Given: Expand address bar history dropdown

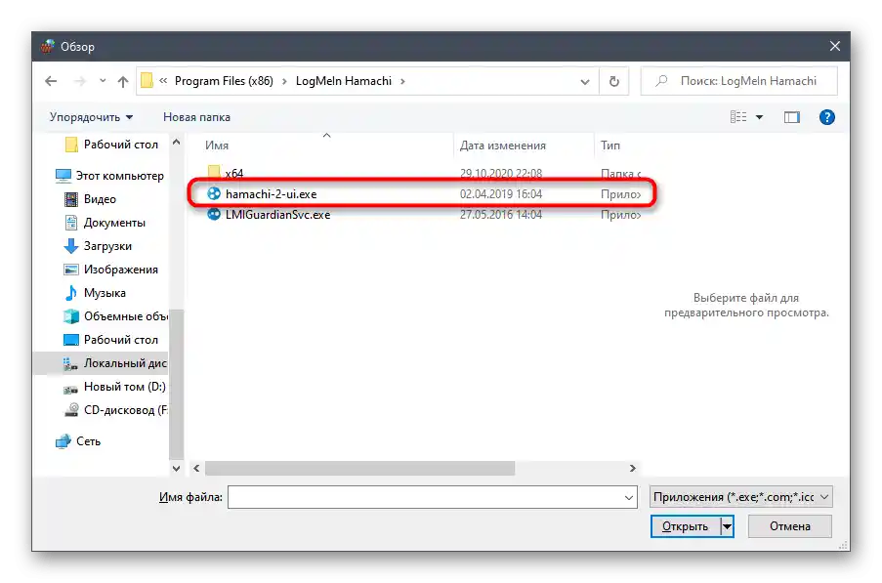Looking at the screenshot, I should 585,81.
